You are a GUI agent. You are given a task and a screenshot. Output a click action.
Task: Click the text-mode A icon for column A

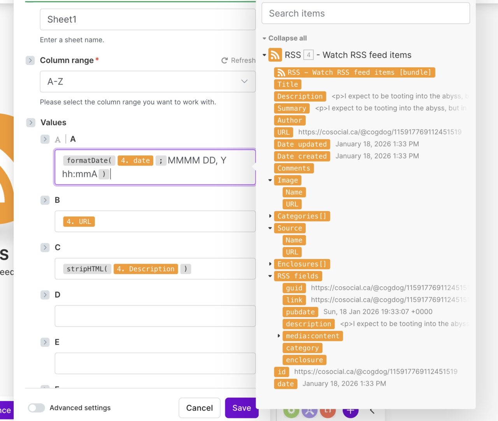(x=58, y=139)
